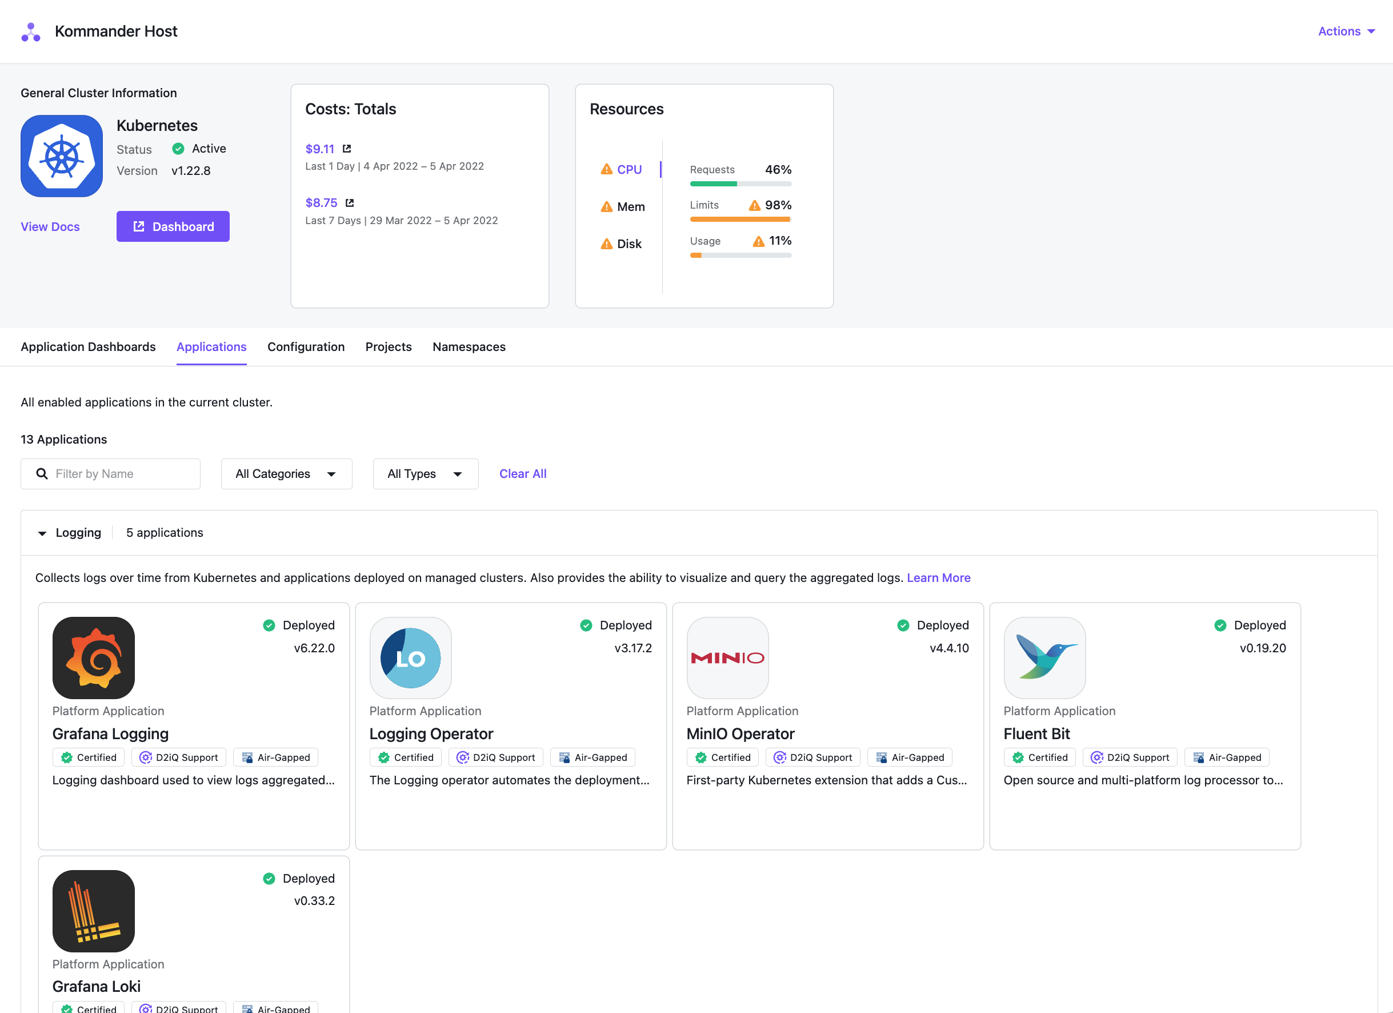This screenshot has height=1013, width=1393.
Task: Select the Applications tab
Action: point(211,346)
